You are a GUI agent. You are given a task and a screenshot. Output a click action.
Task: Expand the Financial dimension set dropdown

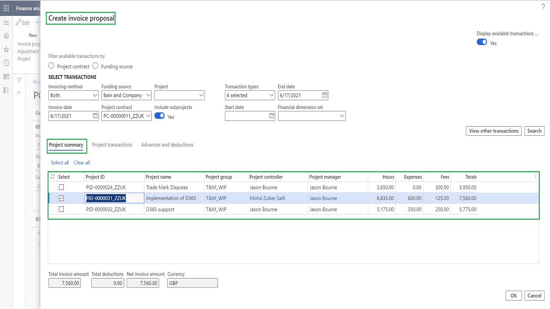[342, 116]
